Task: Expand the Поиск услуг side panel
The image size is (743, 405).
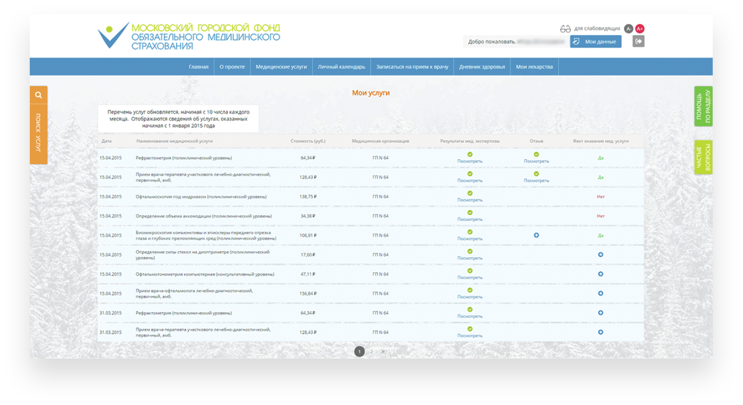Action: (x=38, y=133)
